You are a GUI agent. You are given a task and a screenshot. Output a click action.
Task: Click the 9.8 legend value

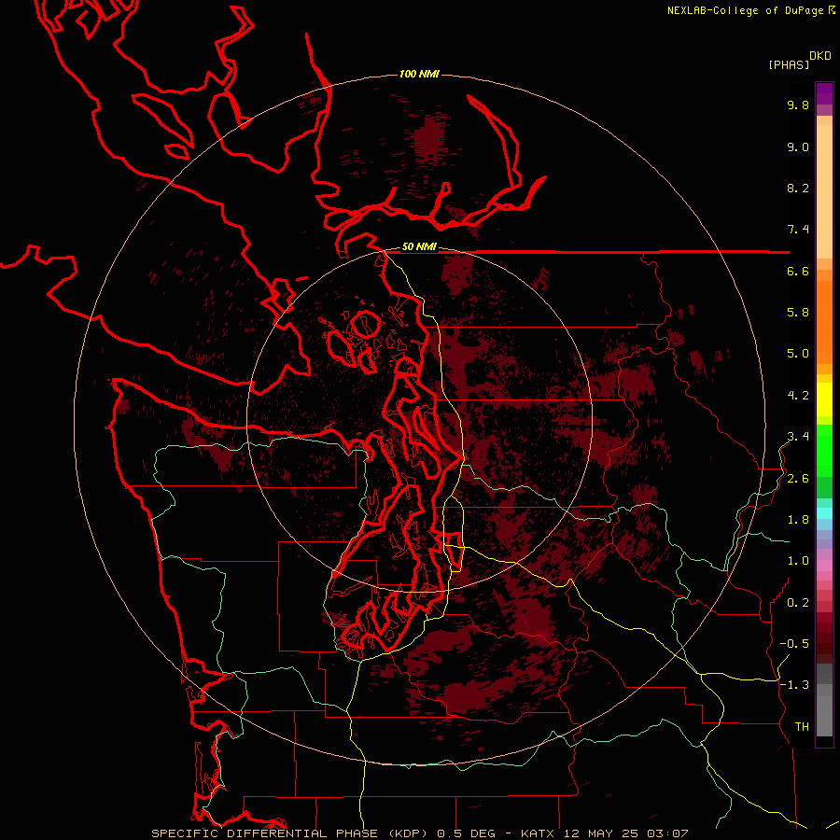[798, 105]
